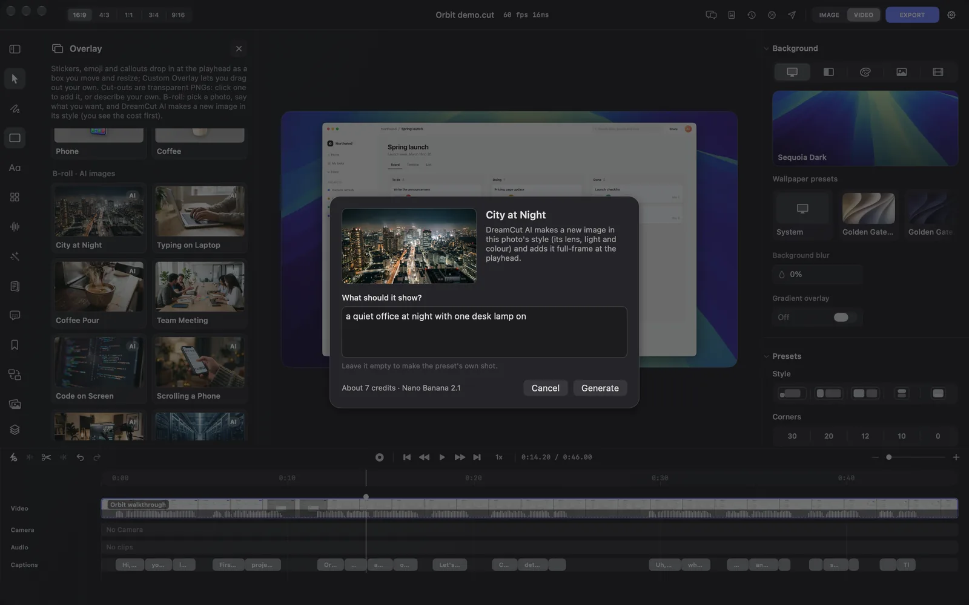The width and height of the screenshot is (969, 605).
Task: Open the speech bubble captions icon in sidebar
Action: (15, 315)
